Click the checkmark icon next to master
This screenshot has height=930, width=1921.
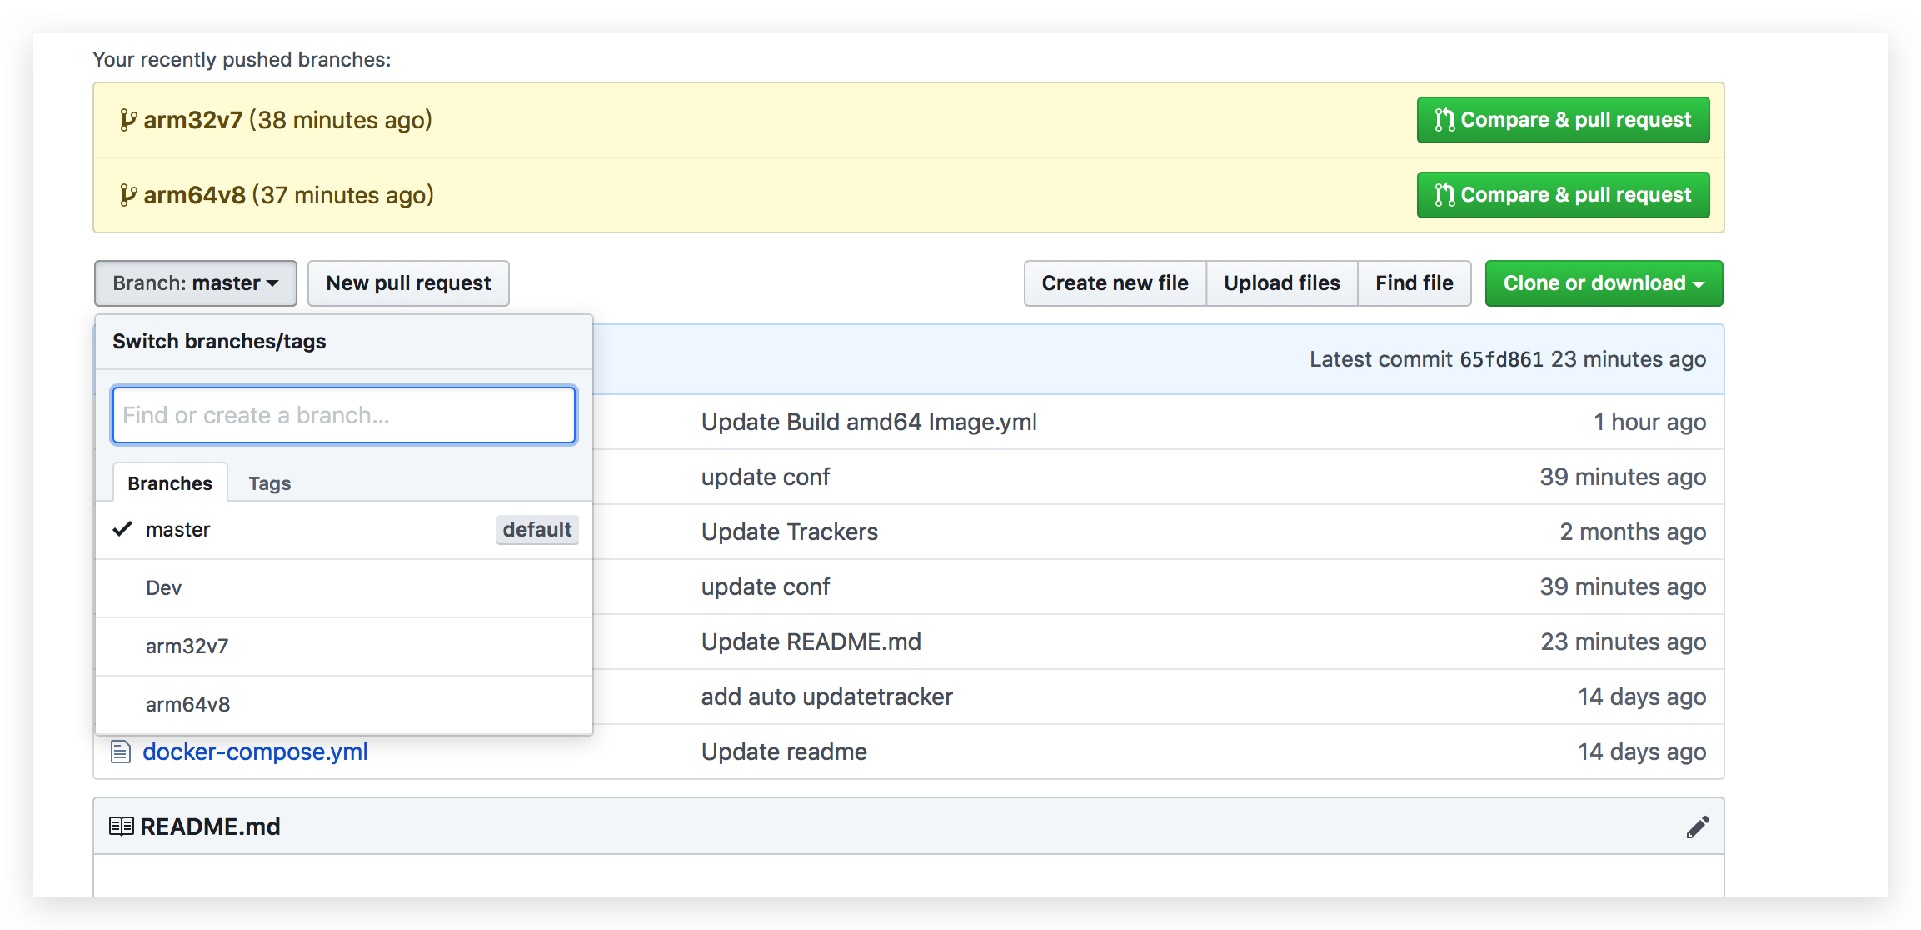(122, 529)
